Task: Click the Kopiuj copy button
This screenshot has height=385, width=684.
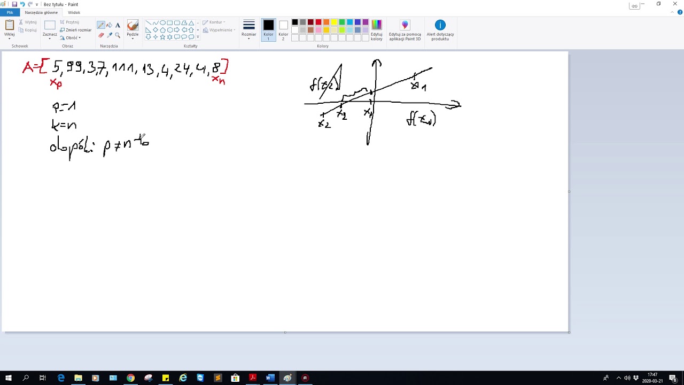Action: pyautogui.click(x=28, y=30)
